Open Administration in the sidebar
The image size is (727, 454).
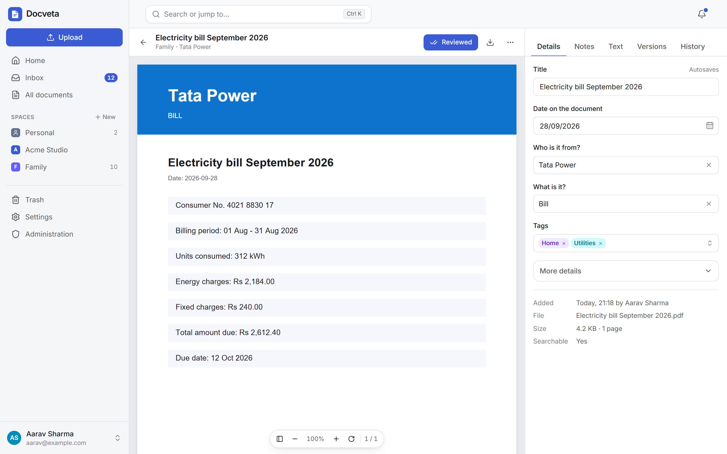tap(64, 234)
